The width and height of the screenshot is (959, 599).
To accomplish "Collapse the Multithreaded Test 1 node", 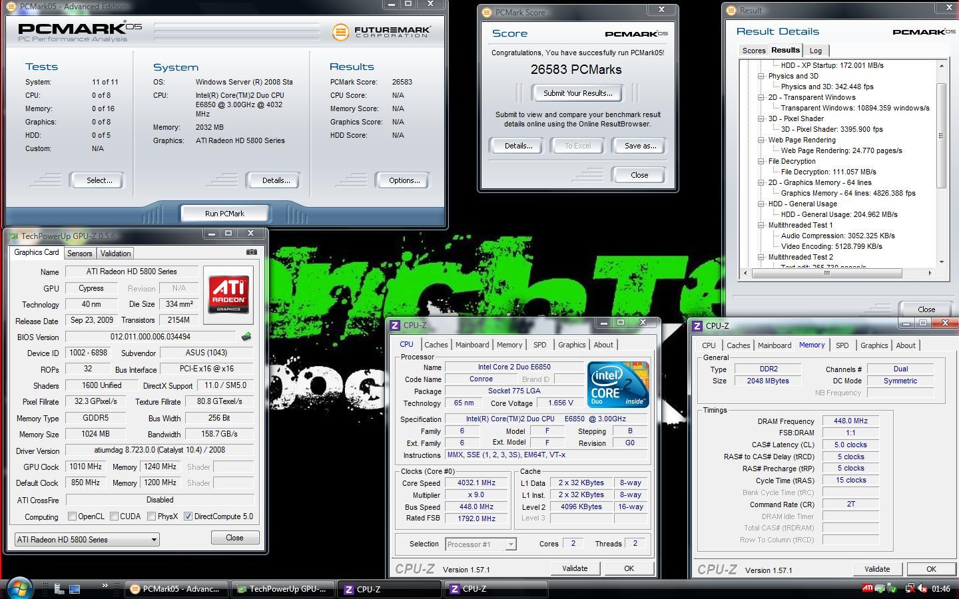I will (x=761, y=225).
